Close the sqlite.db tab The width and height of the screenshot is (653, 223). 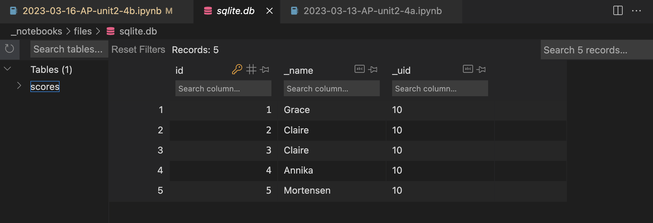click(x=270, y=11)
